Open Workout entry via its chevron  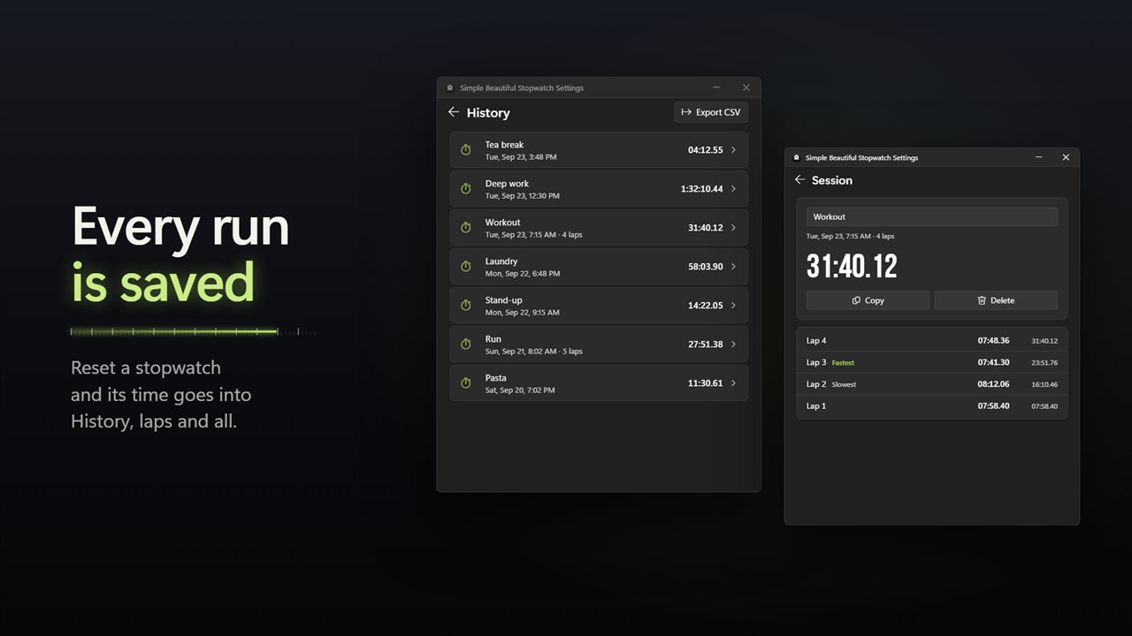click(733, 228)
